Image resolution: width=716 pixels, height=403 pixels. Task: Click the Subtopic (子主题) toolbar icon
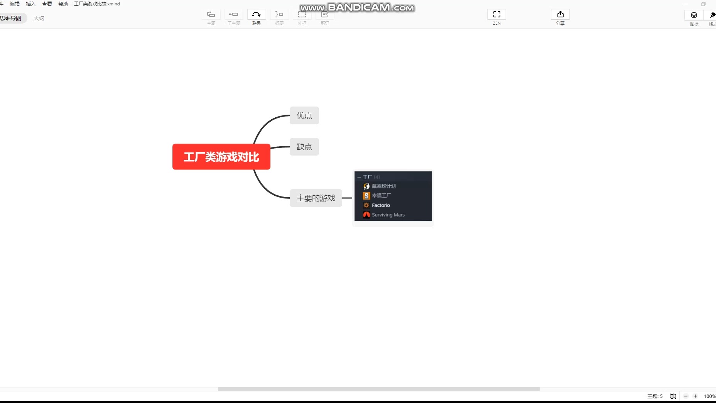[234, 14]
